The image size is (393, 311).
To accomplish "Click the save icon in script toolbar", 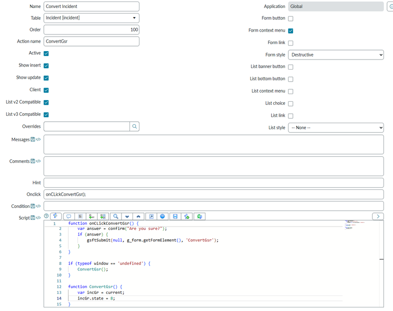I will pos(174,216).
